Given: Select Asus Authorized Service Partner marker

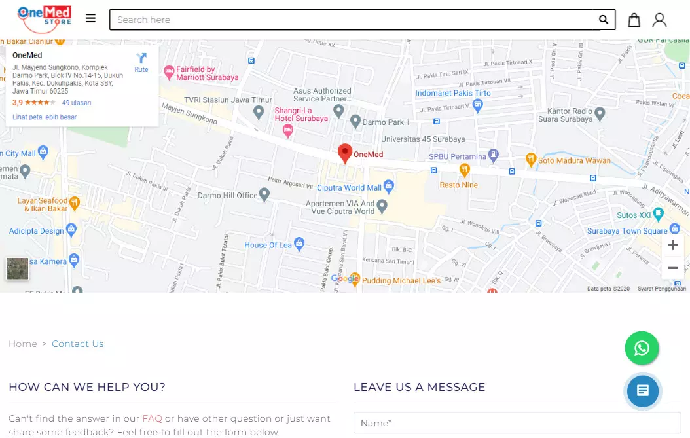Looking at the screenshot, I should click(x=338, y=111).
